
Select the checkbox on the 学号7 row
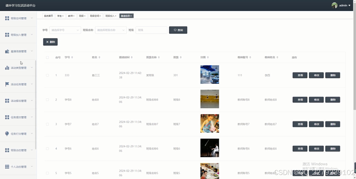tap(47, 124)
